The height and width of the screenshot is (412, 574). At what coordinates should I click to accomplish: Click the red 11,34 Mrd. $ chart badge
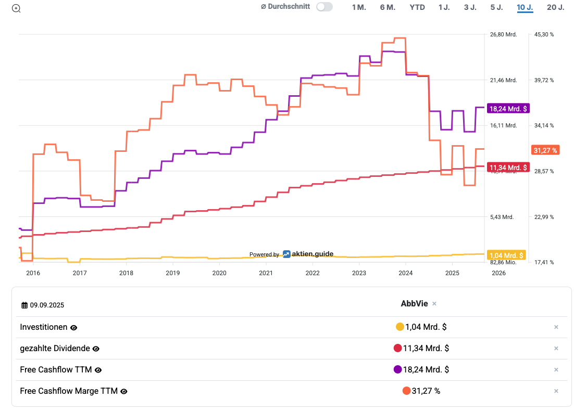[508, 168]
